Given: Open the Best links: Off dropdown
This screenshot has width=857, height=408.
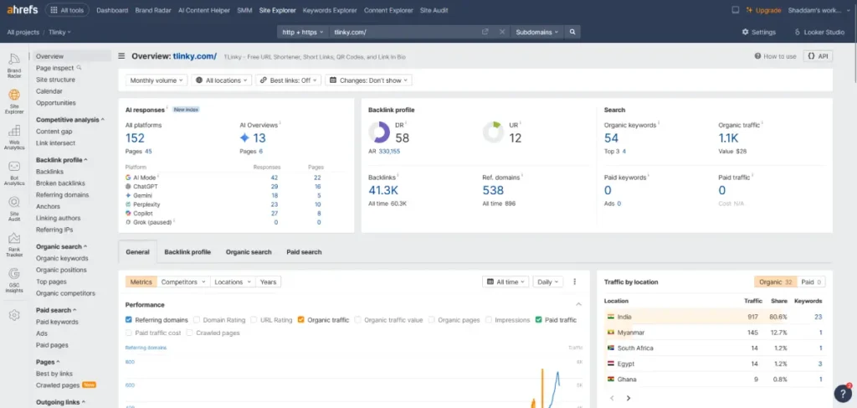Looking at the screenshot, I should (x=288, y=80).
